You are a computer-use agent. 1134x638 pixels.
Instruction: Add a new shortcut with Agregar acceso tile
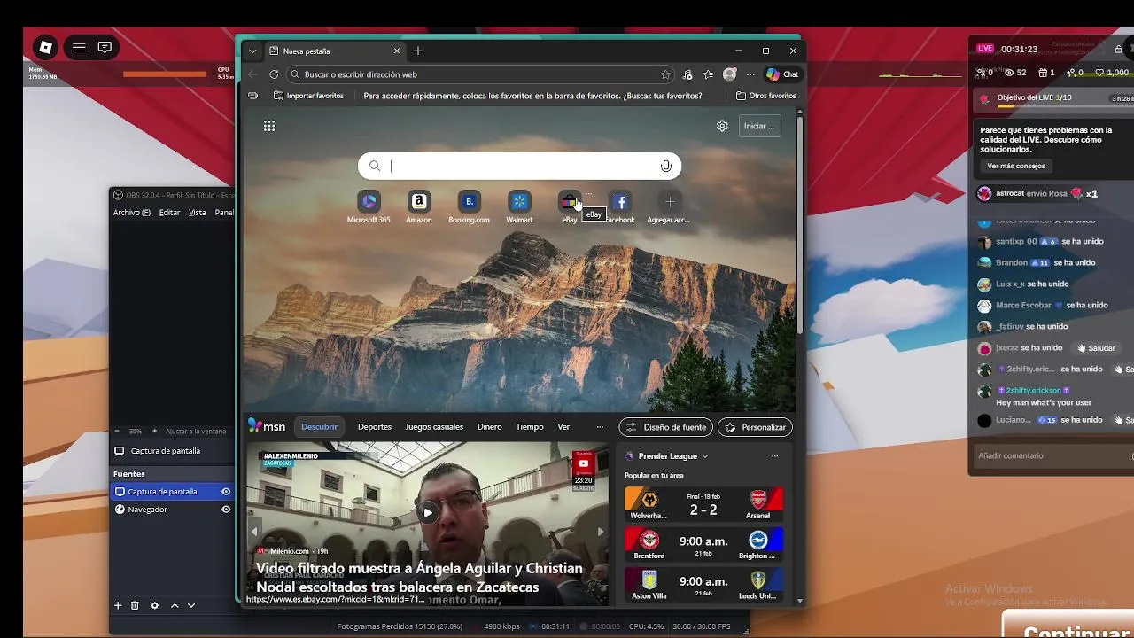(x=669, y=207)
